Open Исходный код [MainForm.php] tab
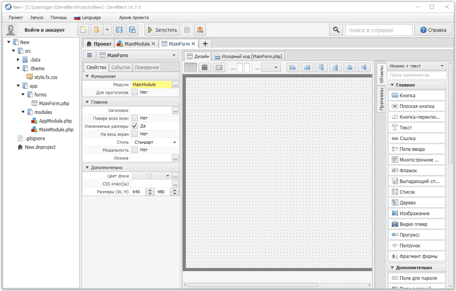This screenshot has width=456, height=291. click(248, 56)
